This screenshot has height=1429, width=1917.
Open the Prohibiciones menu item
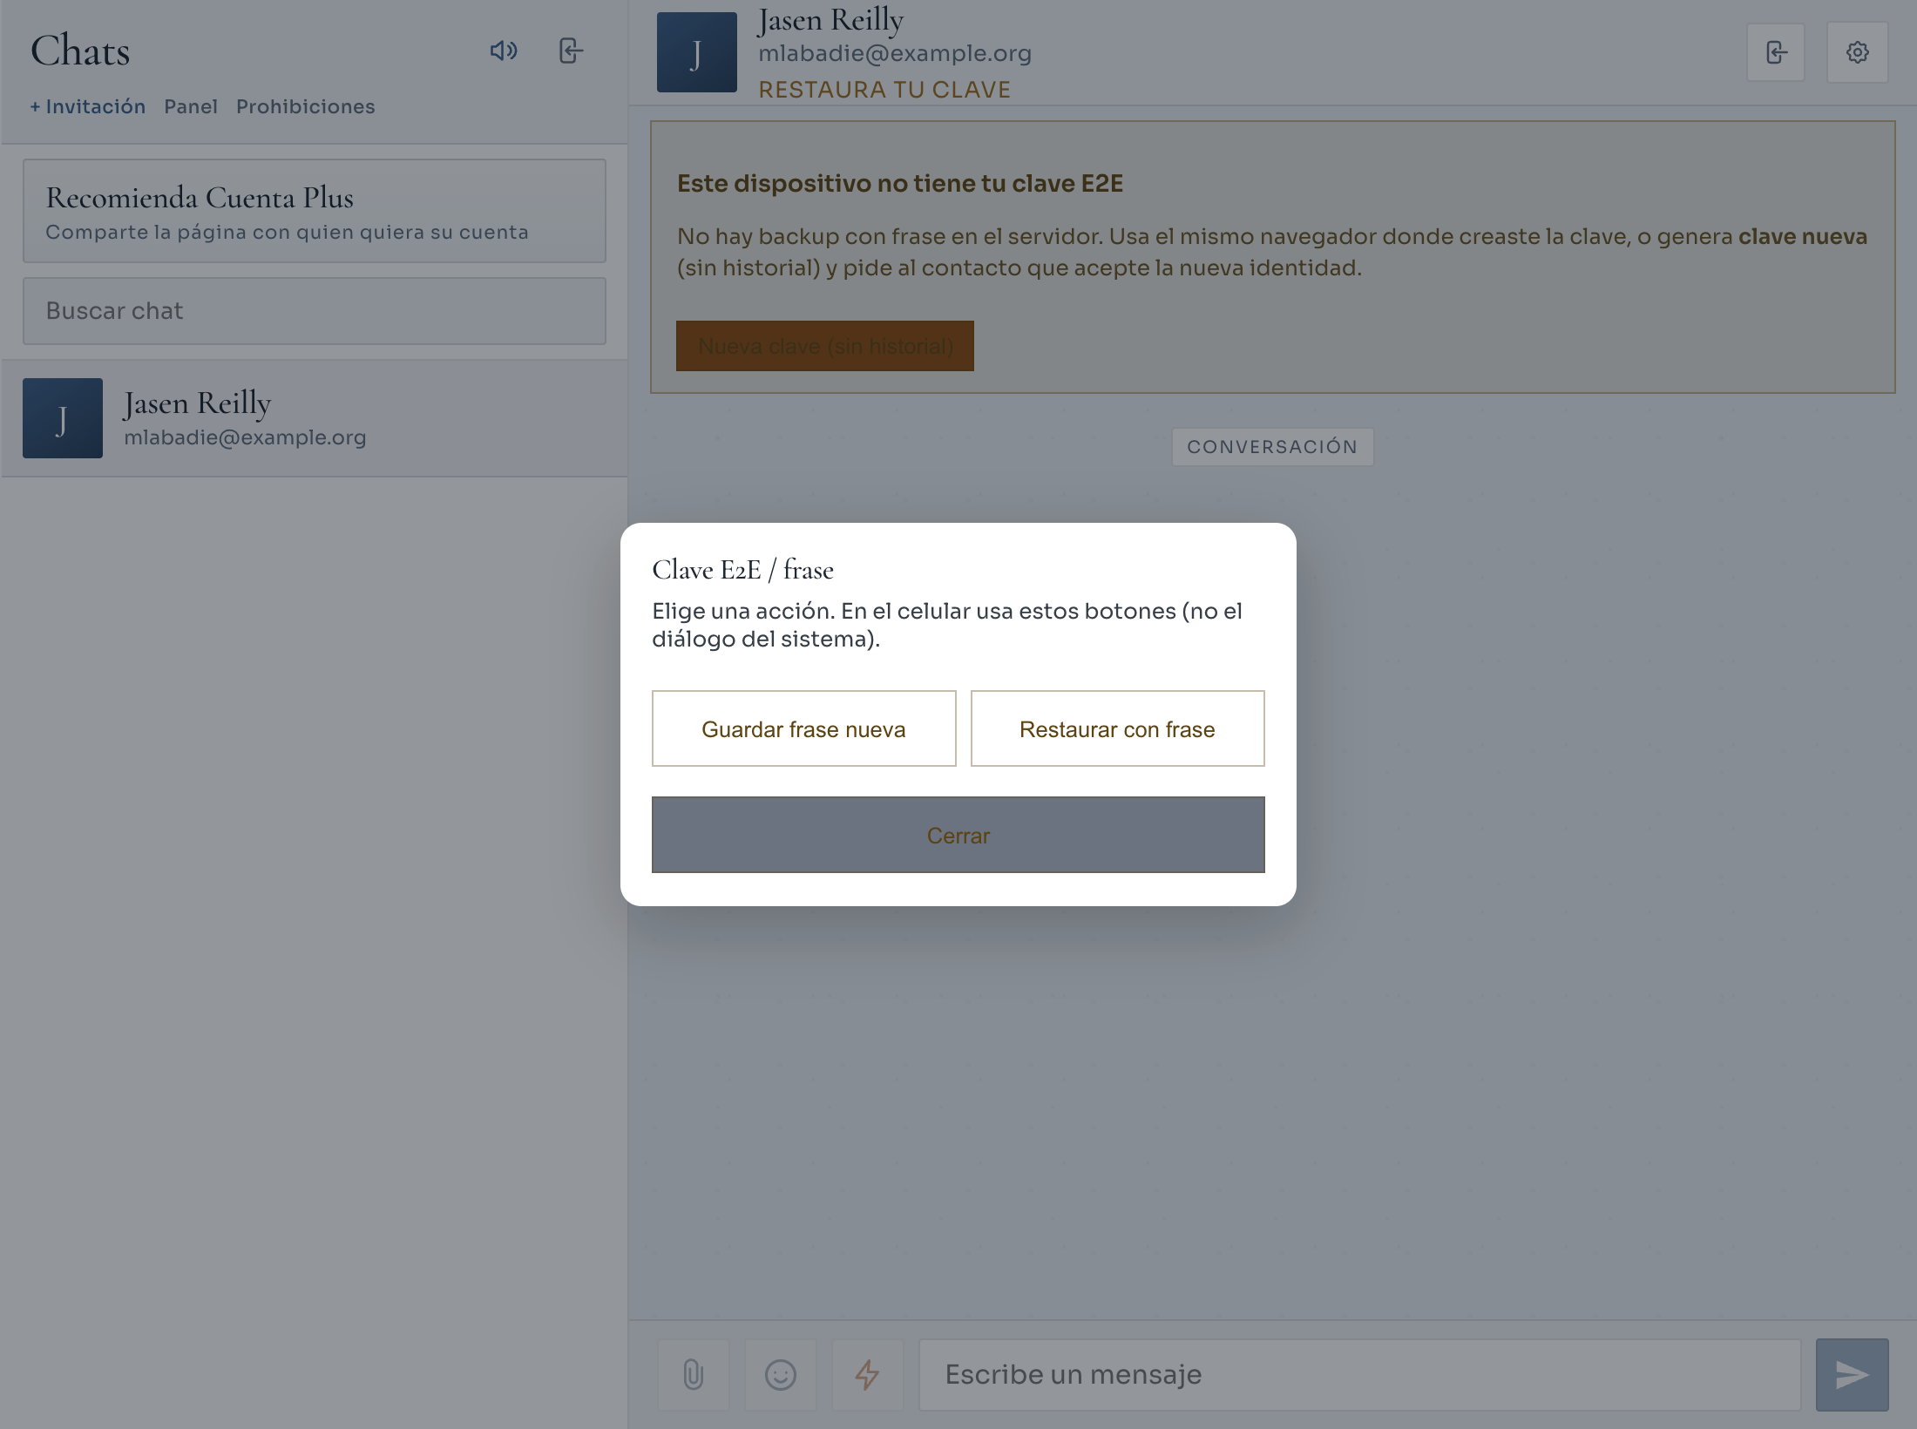pyautogui.click(x=306, y=106)
